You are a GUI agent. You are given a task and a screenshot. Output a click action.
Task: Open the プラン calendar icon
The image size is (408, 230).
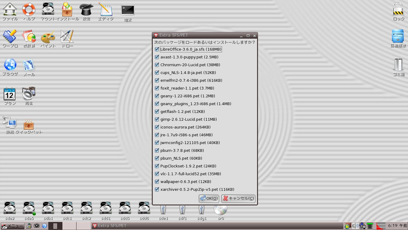[x=10, y=94]
